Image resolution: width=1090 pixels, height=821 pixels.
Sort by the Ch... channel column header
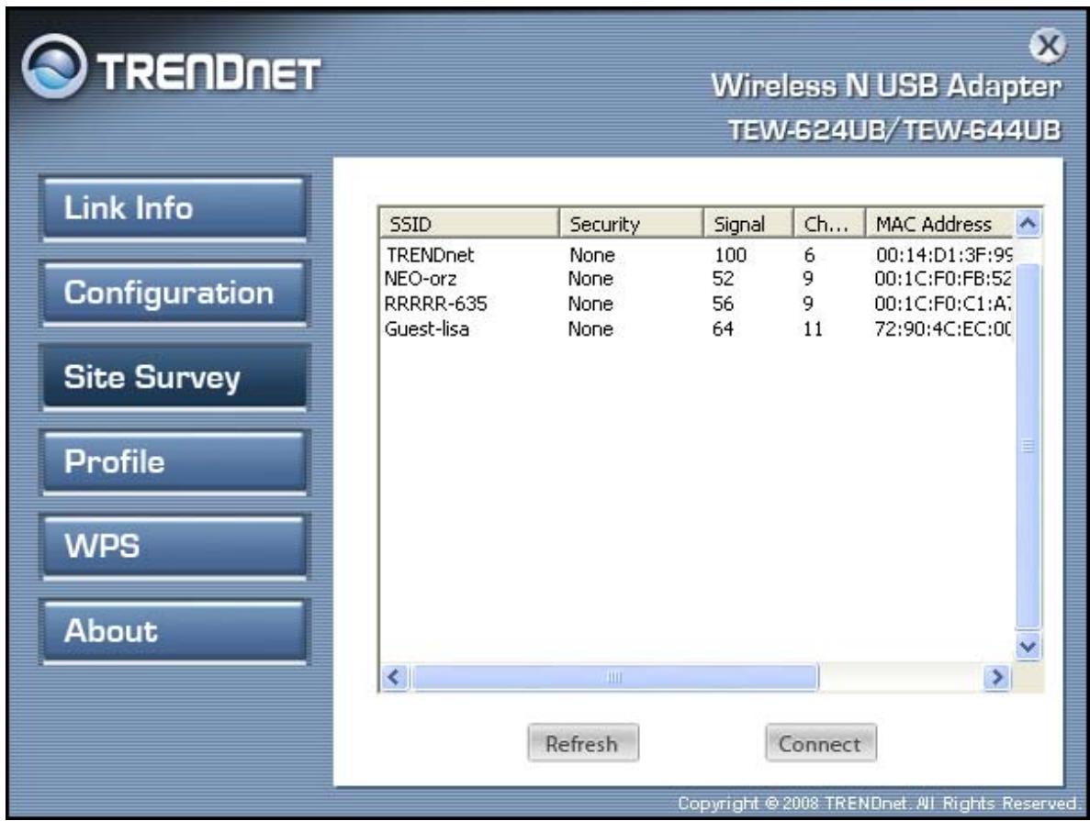pyautogui.click(x=830, y=224)
